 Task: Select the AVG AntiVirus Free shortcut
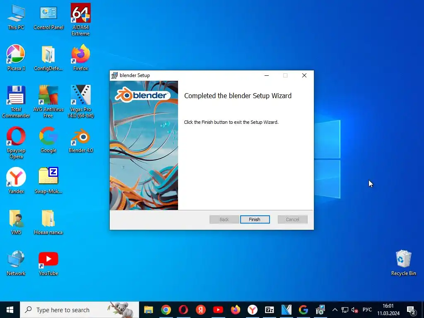[x=48, y=102]
